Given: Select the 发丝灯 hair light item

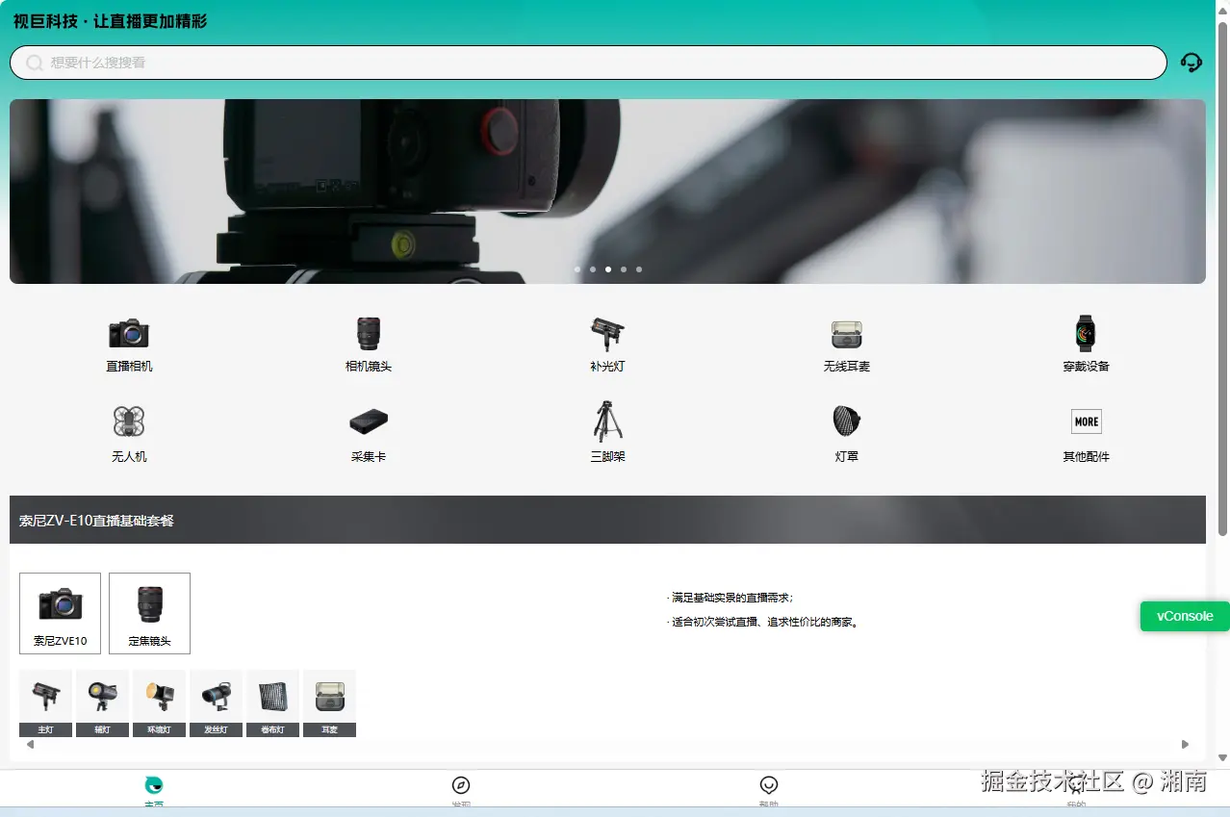Looking at the screenshot, I should click(216, 703).
